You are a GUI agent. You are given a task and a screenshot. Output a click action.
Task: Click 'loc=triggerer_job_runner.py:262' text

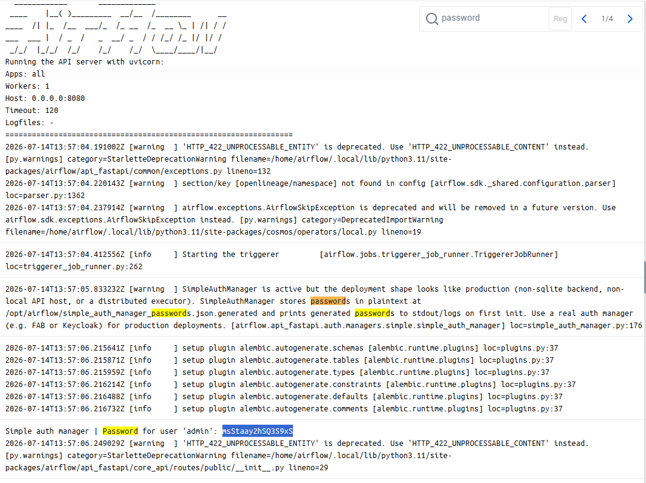(x=74, y=267)
